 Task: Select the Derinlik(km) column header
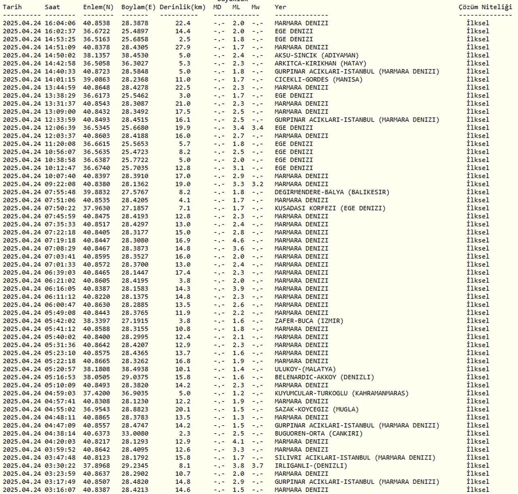click(x=183, y=7)
